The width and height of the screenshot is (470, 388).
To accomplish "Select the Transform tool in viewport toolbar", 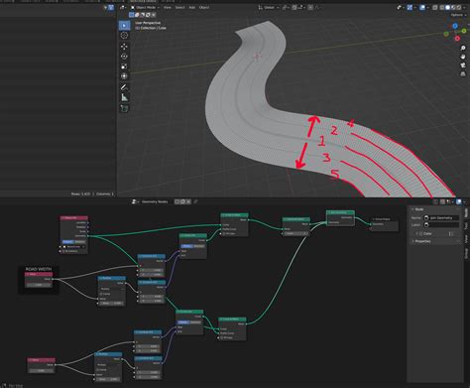I will [124, 76].
